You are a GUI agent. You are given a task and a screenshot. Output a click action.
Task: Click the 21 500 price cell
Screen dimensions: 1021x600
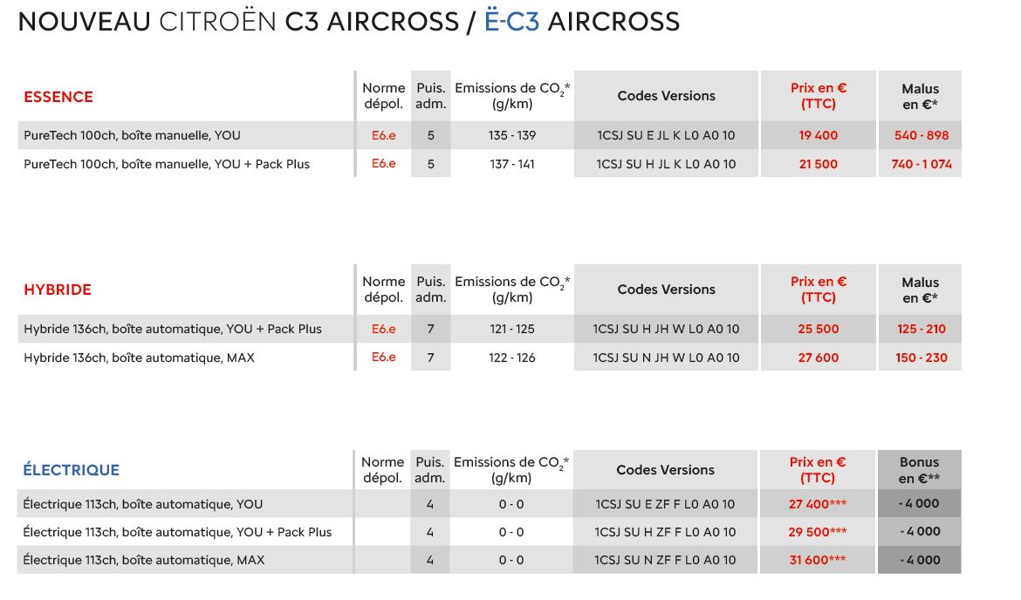tap(818, 164)
